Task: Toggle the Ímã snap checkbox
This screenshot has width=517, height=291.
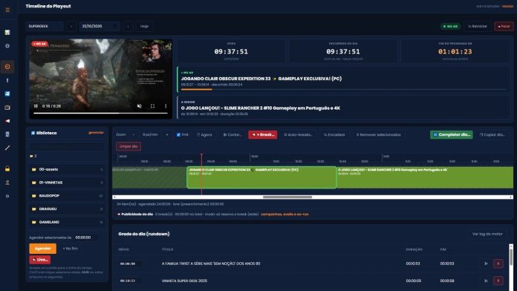Action: click(178, 135)
